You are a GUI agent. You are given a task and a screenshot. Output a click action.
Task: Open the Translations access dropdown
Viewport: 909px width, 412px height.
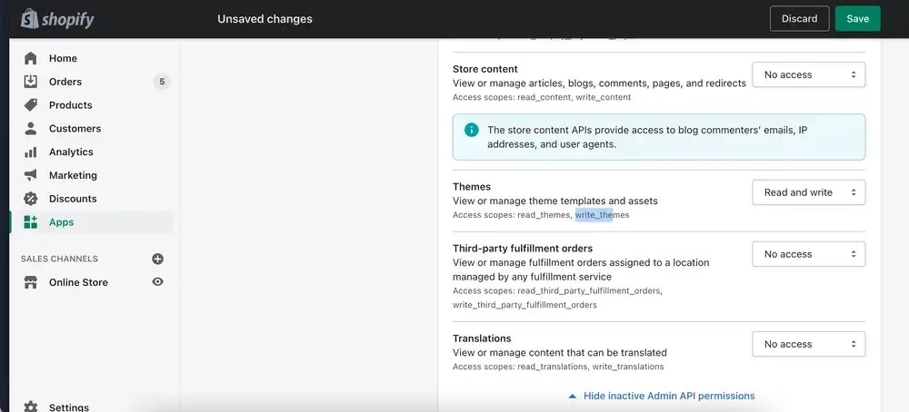coord(808,344)
